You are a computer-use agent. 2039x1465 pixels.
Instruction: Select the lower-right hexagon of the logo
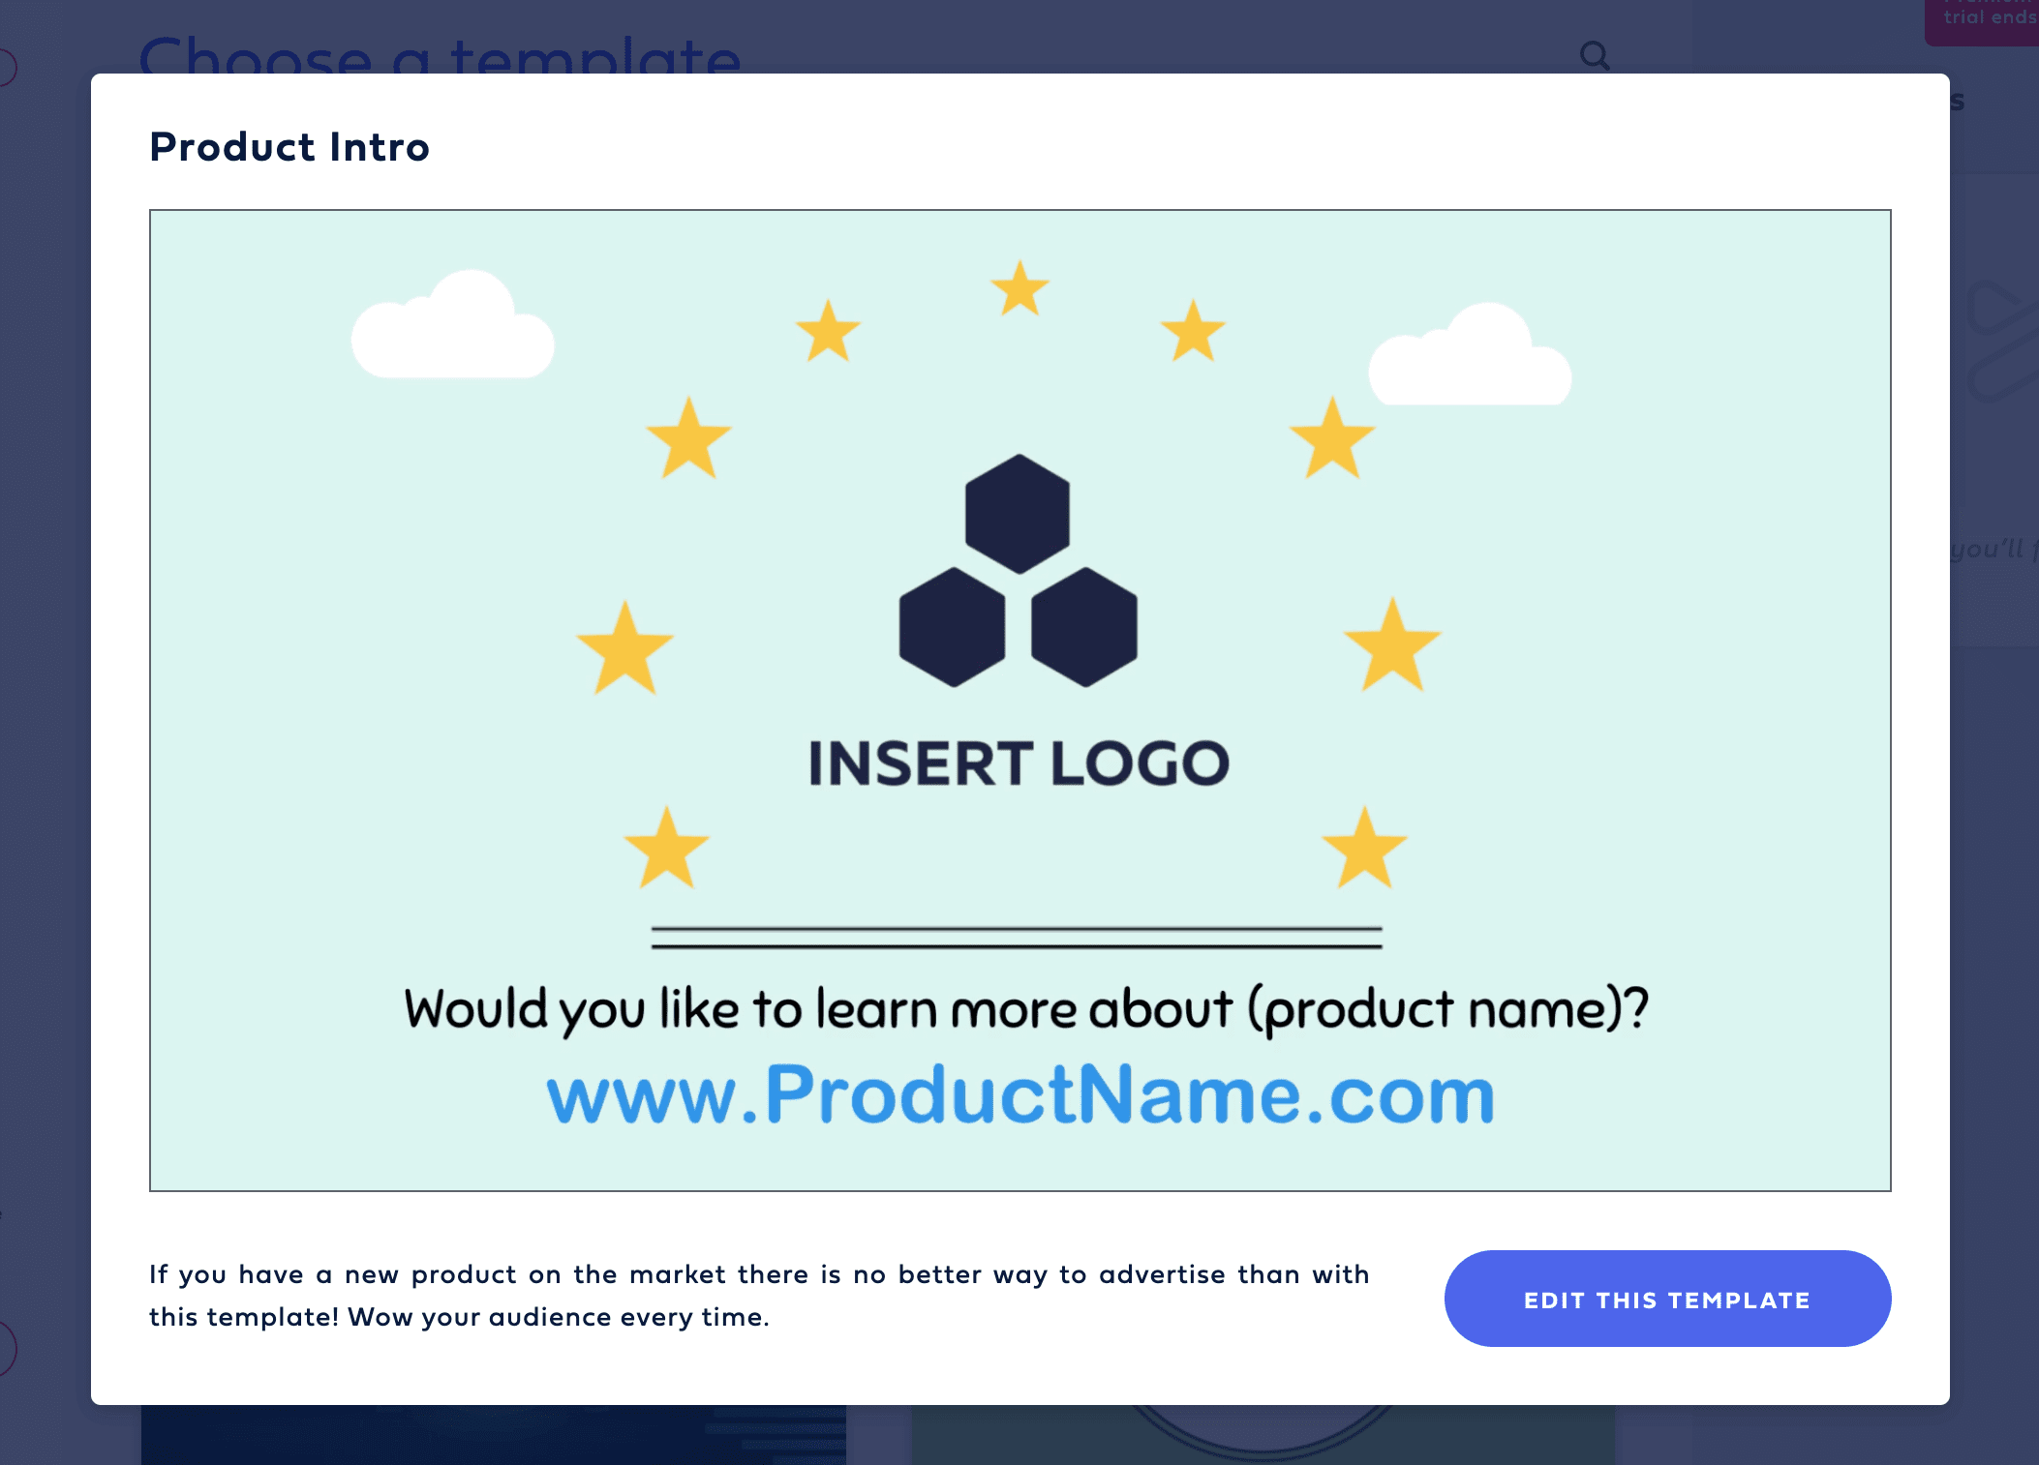tap(1083, 627)
